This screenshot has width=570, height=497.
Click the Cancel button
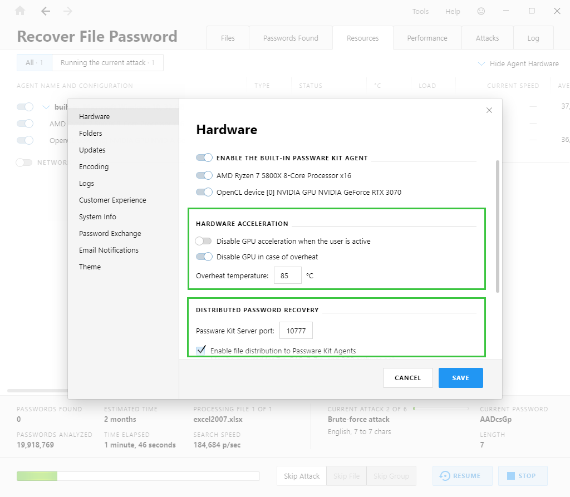[408, 378]
